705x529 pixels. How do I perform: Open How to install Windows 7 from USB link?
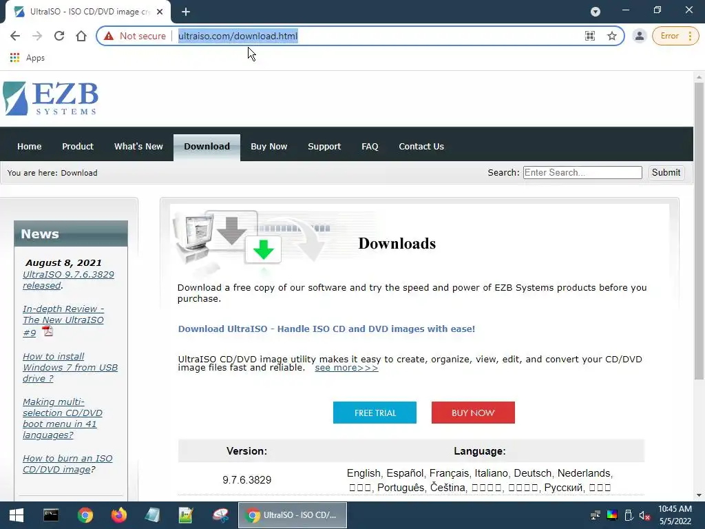click(x=70, y=367)
